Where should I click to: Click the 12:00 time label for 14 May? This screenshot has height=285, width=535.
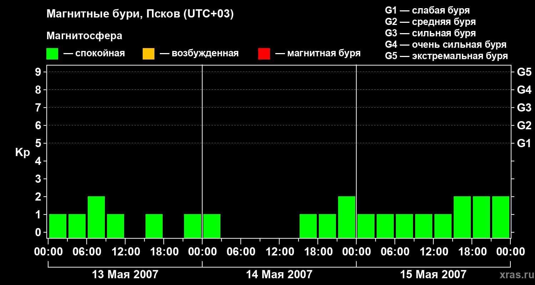[279, 252]
